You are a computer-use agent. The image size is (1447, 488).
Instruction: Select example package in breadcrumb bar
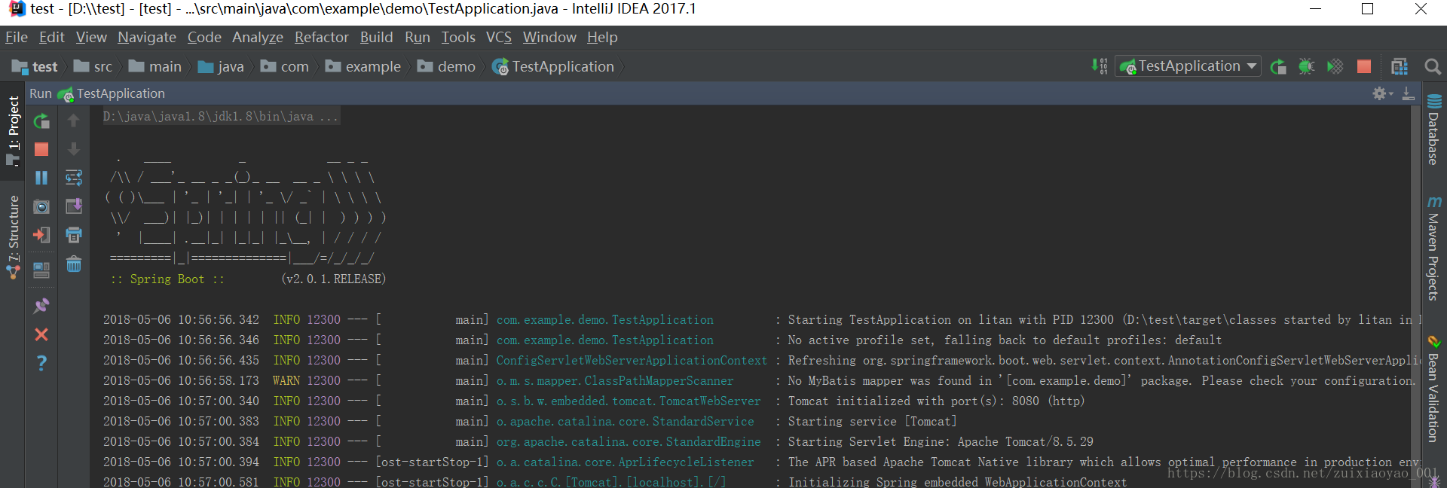tap(363, 67)
